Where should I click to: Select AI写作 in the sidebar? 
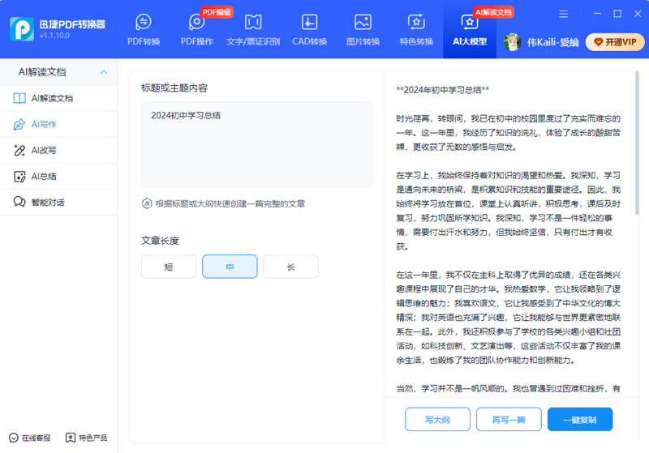(58, 125)
